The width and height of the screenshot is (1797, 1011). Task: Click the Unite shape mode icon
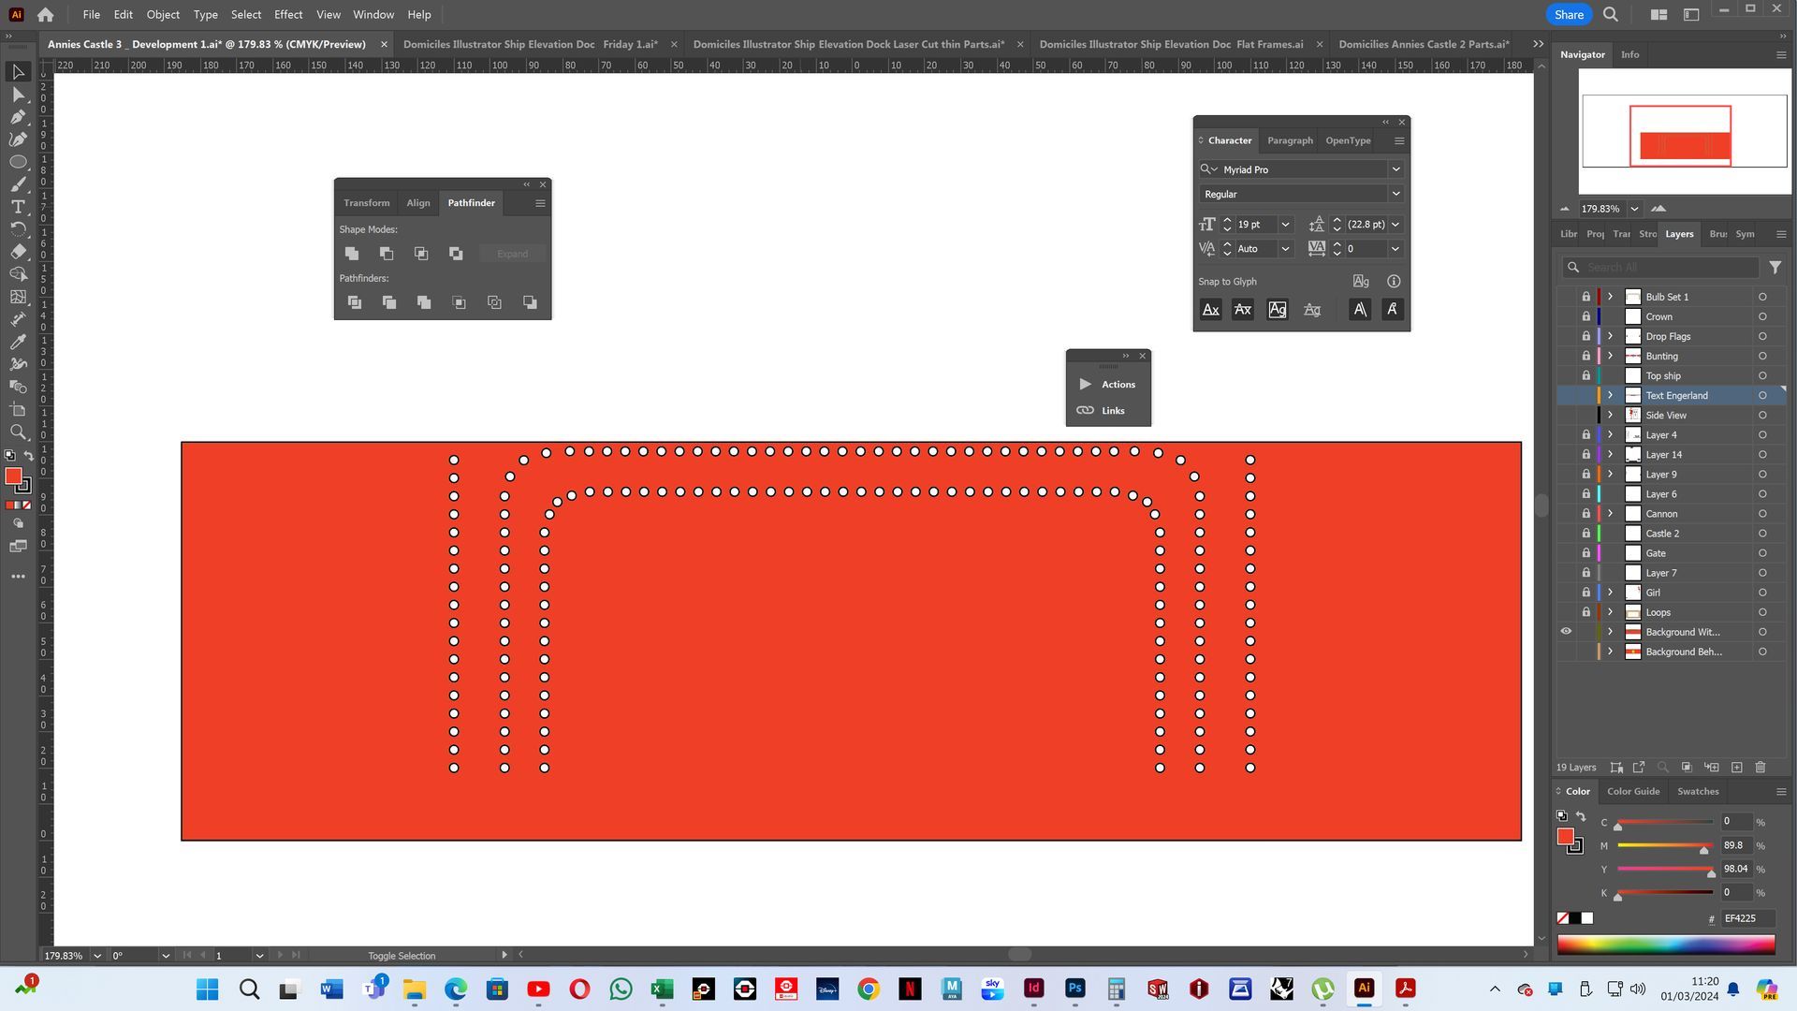pyautogui.click(x=352, y=254)
